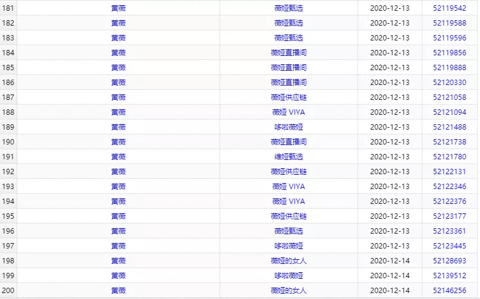Select date 2020-12-14 in row 200
The width and height of the screenshot is (480, 299).
tap(390, 291)
